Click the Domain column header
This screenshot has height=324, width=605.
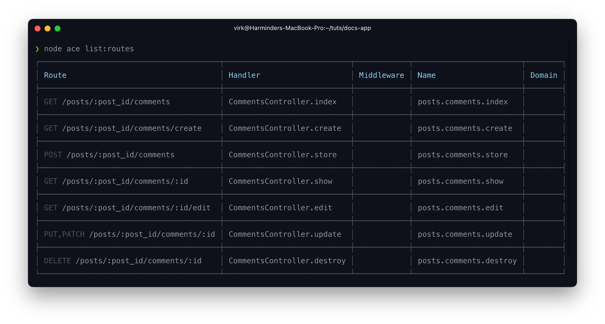point(544,75)
